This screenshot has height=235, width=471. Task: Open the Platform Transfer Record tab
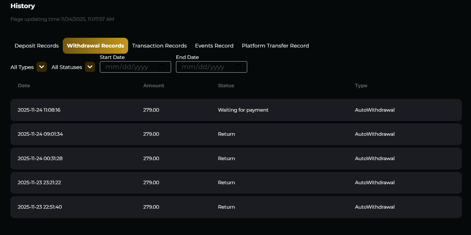pyautogui.click(x=275, y=46)
